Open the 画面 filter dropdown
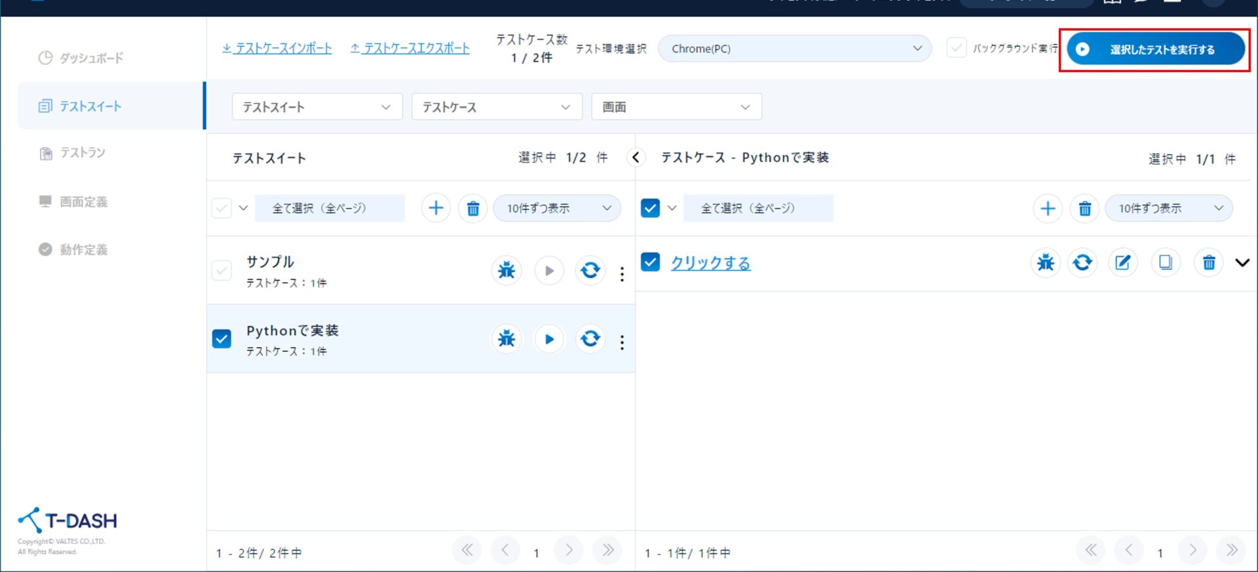This screenshot has height=572, width=1258. [676, 107]
